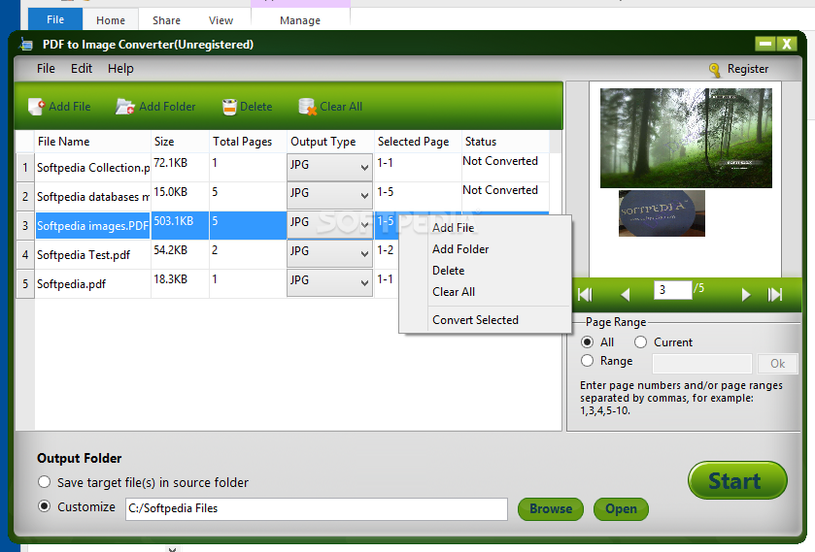Choose Add File from context menu
Viewport: 815px width, 552px height.
click(454, 228)
